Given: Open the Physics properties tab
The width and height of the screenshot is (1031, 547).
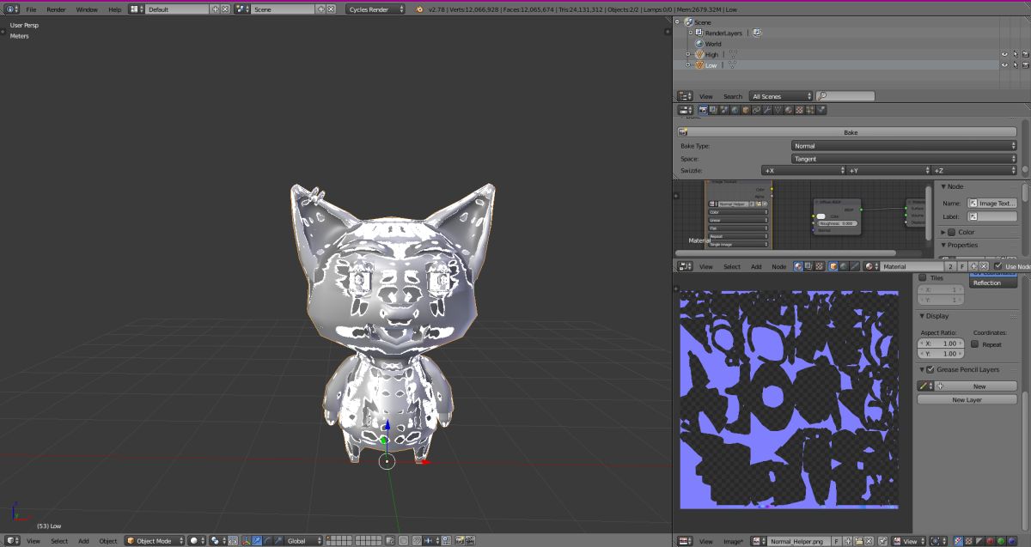Looking at the screenshot, I should [x=821, y=110].
